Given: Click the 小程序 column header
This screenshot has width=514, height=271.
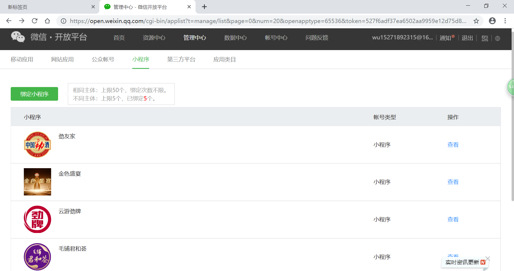Looking at the screenshot, I should coord(32,117).
